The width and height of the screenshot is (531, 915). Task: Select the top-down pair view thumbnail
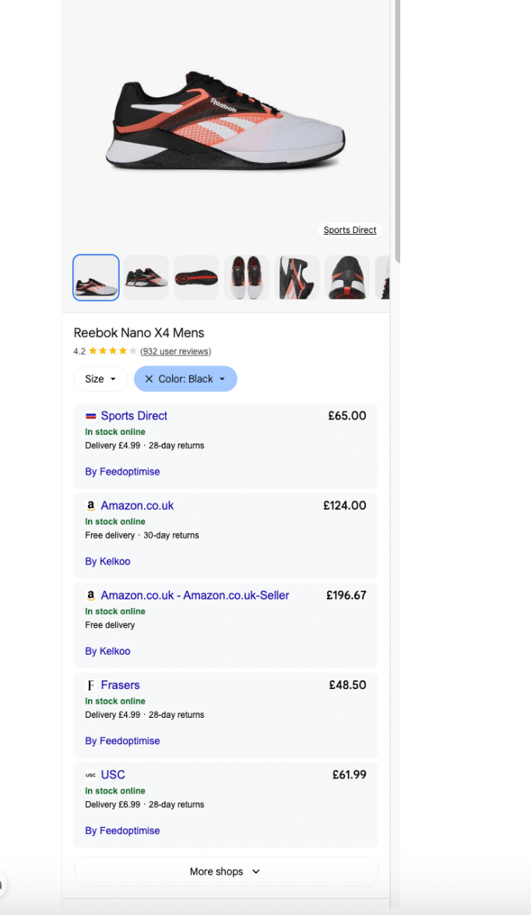(x=247, y=277)
